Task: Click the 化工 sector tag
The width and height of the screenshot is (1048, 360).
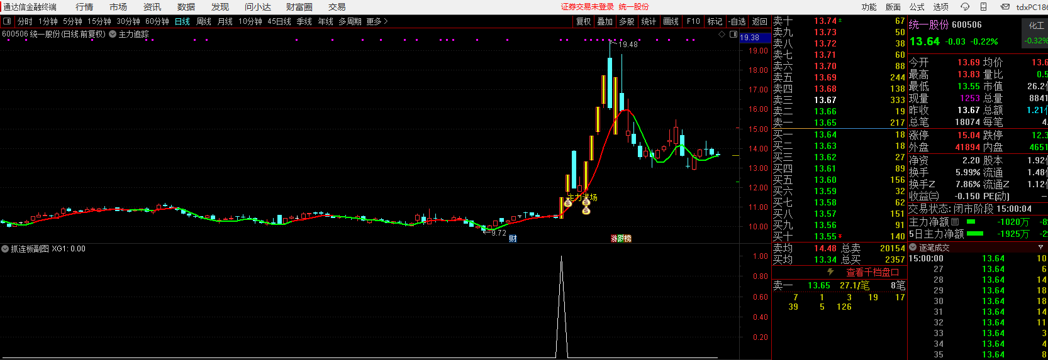Action: click(1035, 26)
